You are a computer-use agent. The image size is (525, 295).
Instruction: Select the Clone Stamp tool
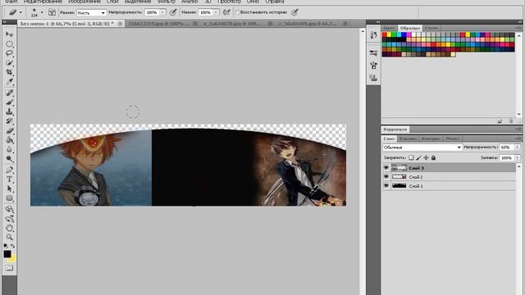9,111
